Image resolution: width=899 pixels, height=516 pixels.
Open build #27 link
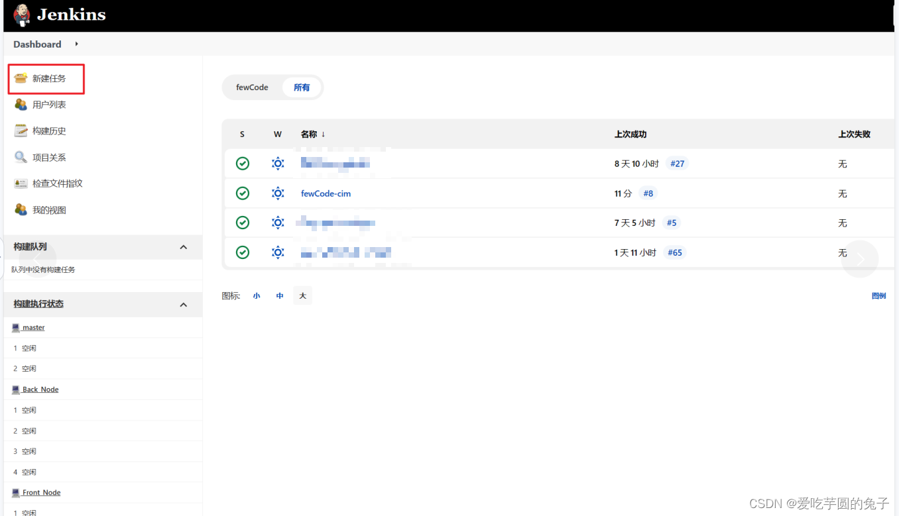[x=677, y=164]
